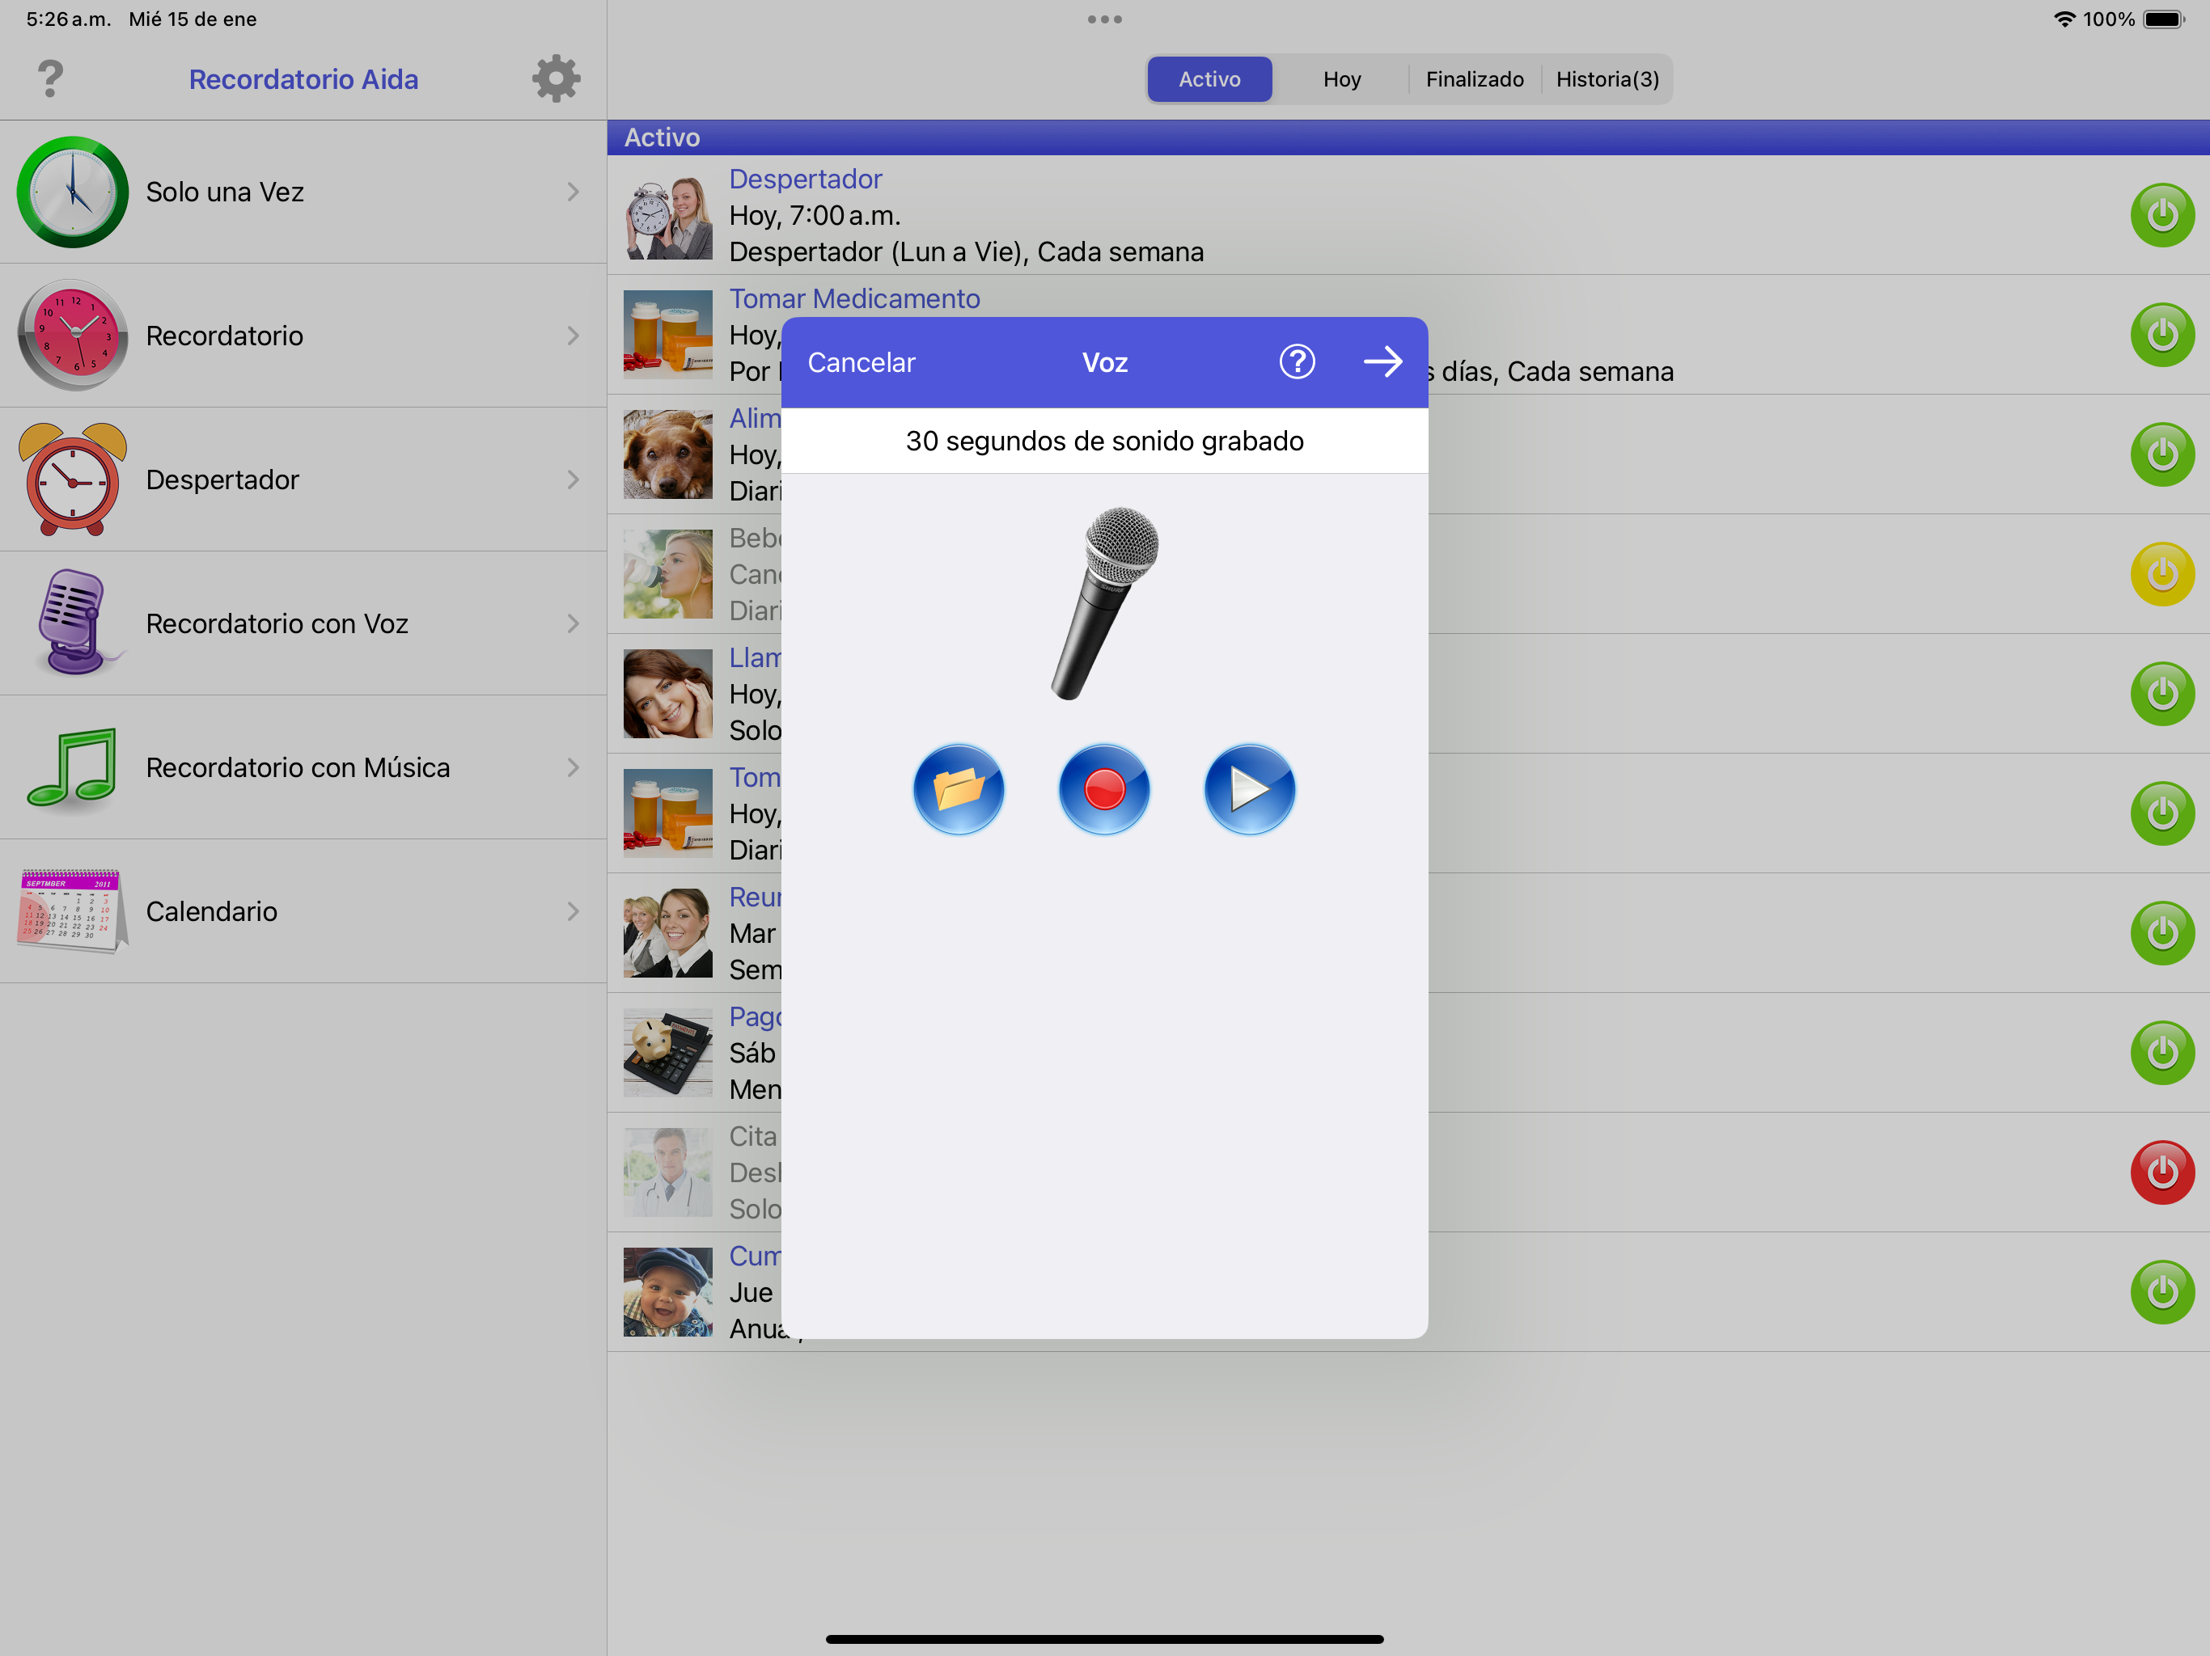Open the folder icon for sound files
Image resolution: width=2210 pixels, height=1656 pixels.
(958, 789)
